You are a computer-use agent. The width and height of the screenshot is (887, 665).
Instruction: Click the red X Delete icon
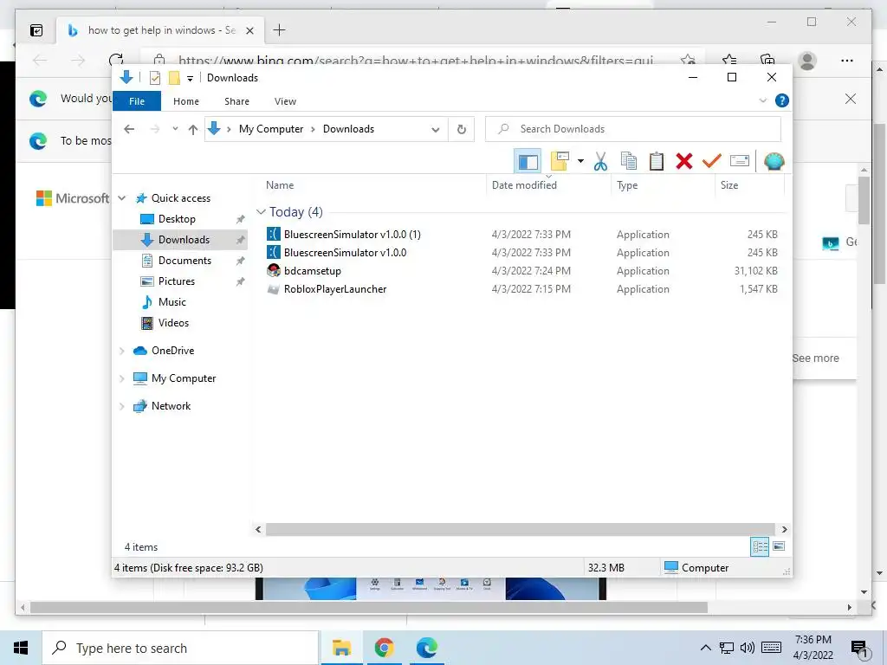(x=684, y=161)
